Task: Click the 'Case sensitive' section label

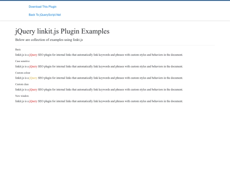Action: (22, 61)
